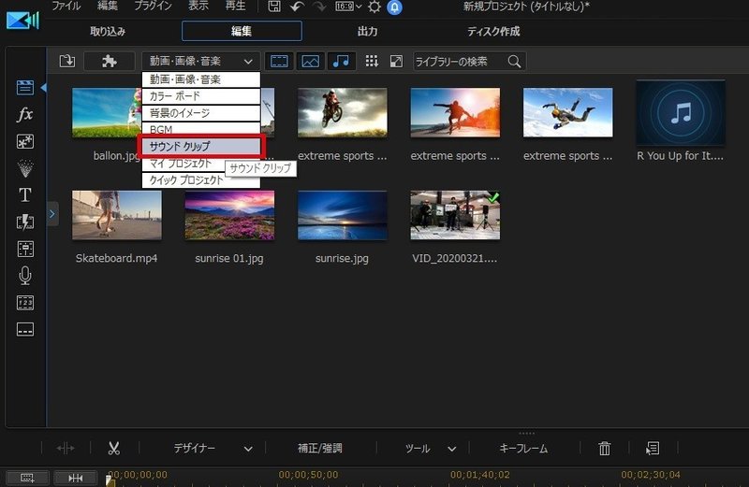749x487 pixels.
Task: Open the Voice-Over microphone icon
Action: 25,276
